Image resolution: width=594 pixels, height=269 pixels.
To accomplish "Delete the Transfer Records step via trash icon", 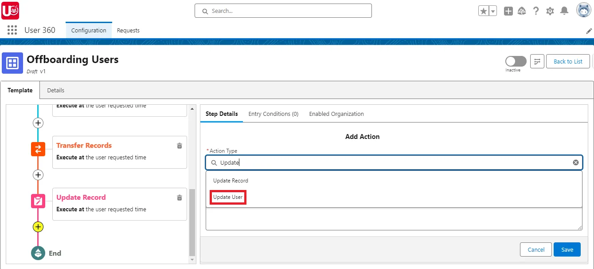I will tap(179, 145).
